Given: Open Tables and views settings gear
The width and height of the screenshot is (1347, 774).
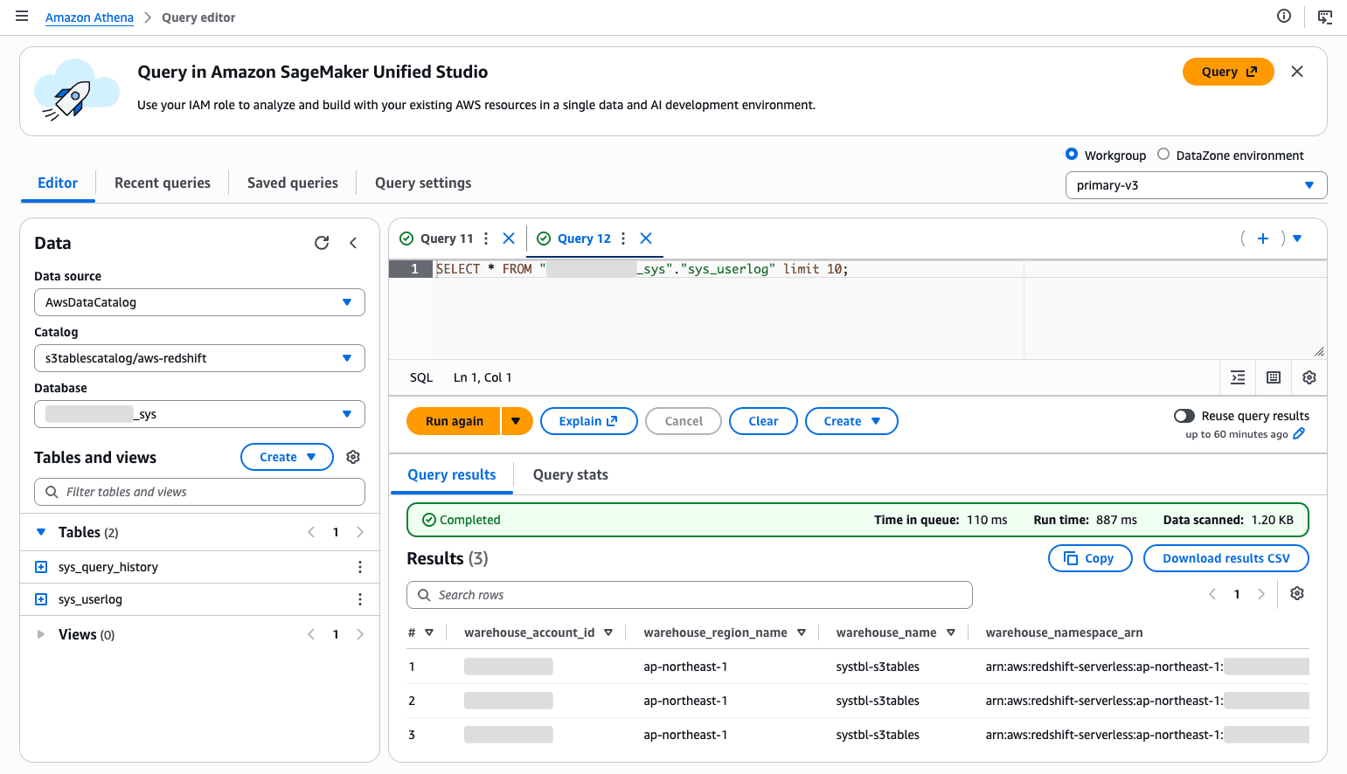Looking at the screenshot, I should [353, 457].
